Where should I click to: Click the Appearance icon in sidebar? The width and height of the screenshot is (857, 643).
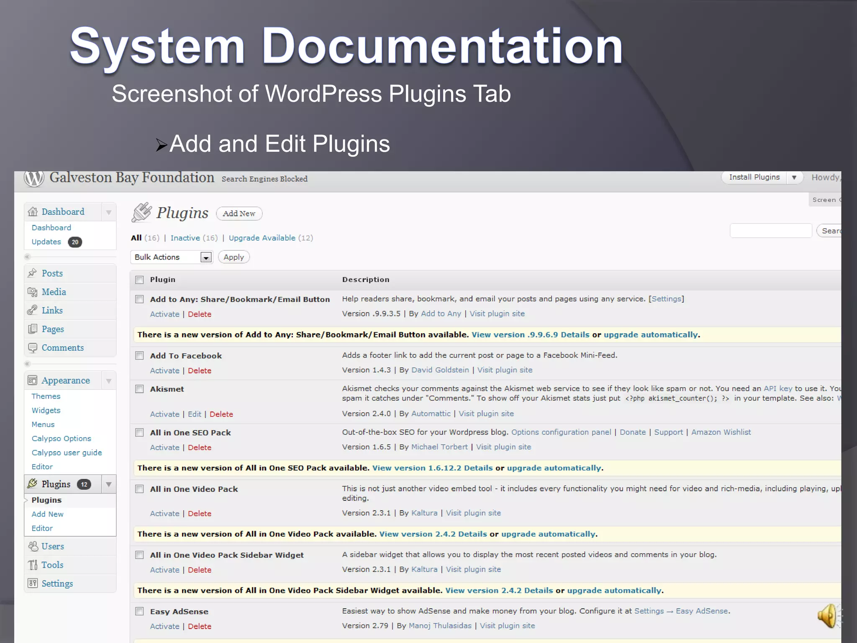32,380
